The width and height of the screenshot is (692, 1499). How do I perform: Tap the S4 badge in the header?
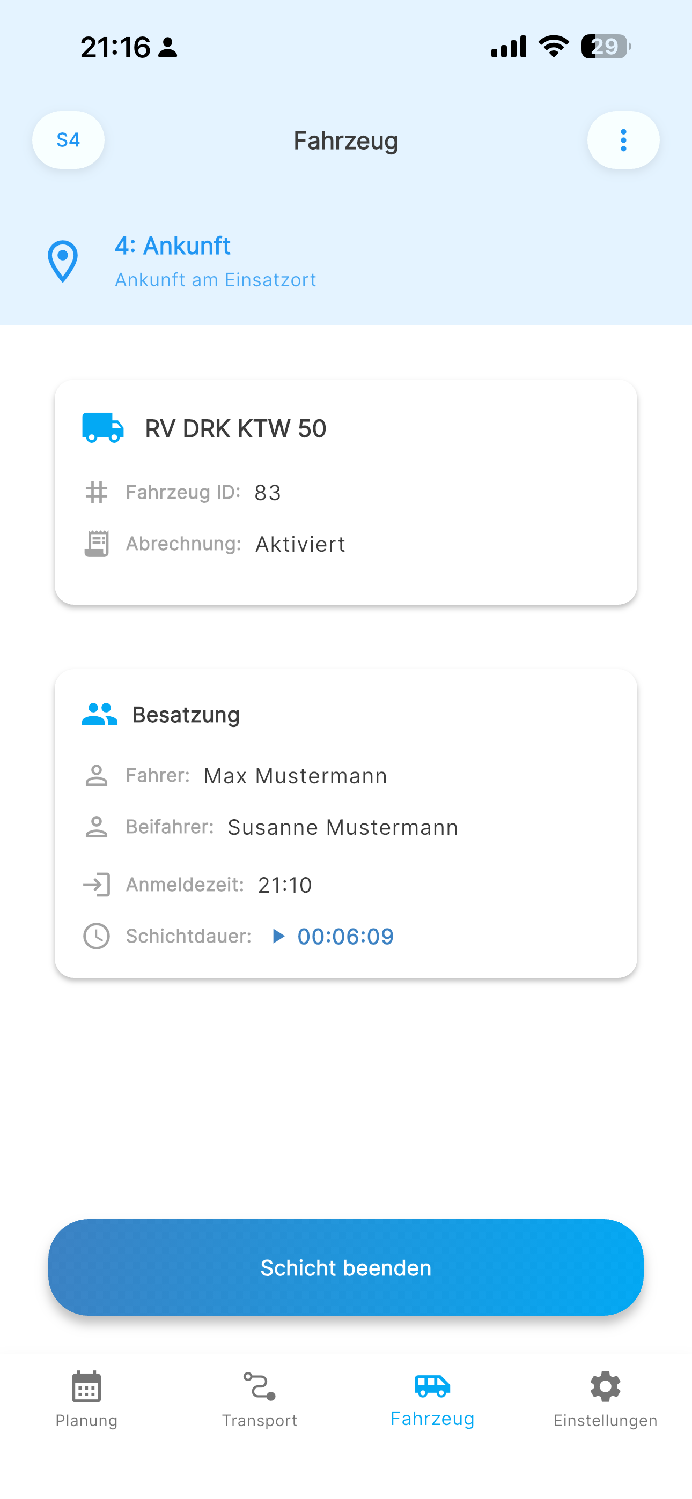[68, 139]
